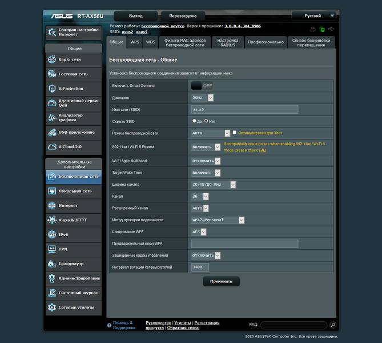Open the asus2 SSID link
Viewport: 382px width, 343px height.
click(127, 32)
